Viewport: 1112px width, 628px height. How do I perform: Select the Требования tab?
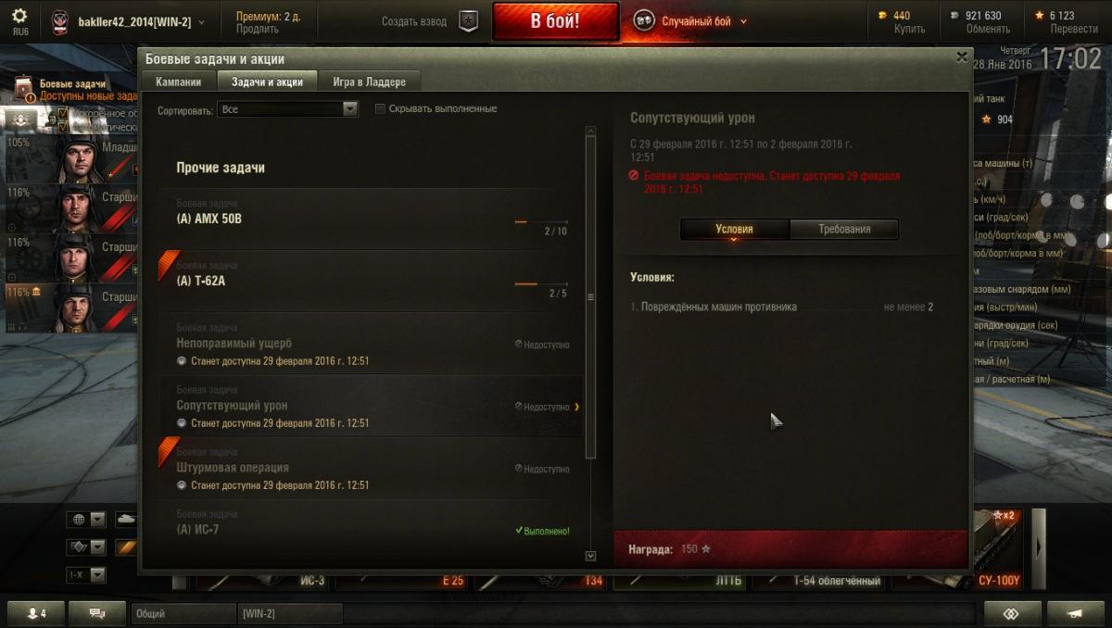[844, 229]
